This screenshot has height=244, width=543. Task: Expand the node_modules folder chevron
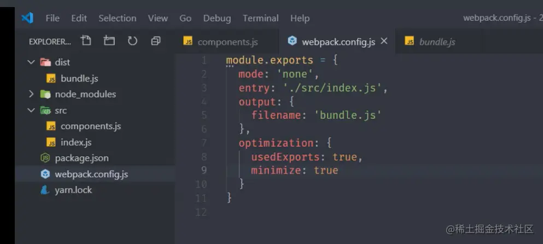pyautogui.click(x=31, y=94)
